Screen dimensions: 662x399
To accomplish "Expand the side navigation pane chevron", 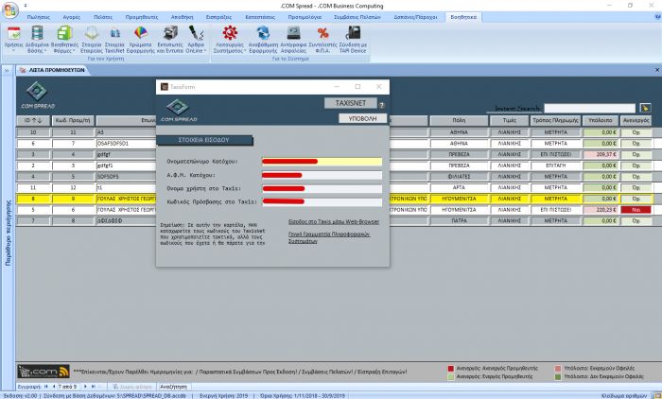I will [7, 71].
